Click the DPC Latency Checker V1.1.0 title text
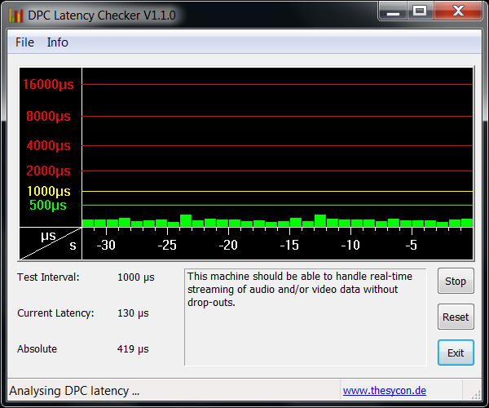489x408 pixels. [102, 16]
